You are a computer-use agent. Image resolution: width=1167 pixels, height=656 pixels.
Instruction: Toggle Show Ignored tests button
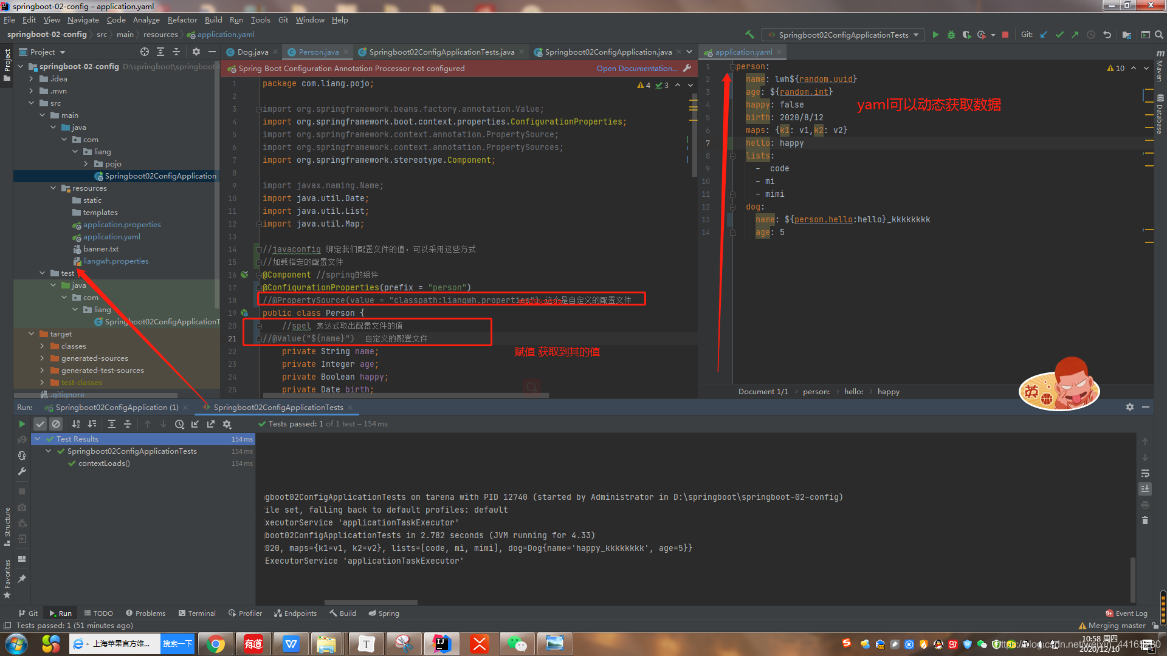(x=56, y=424)
